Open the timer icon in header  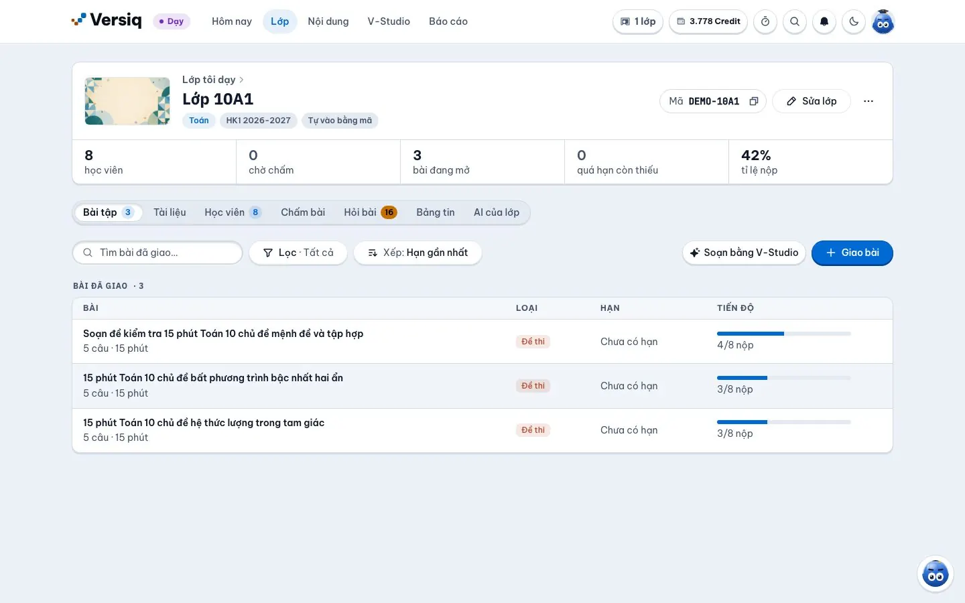(765, 21)
